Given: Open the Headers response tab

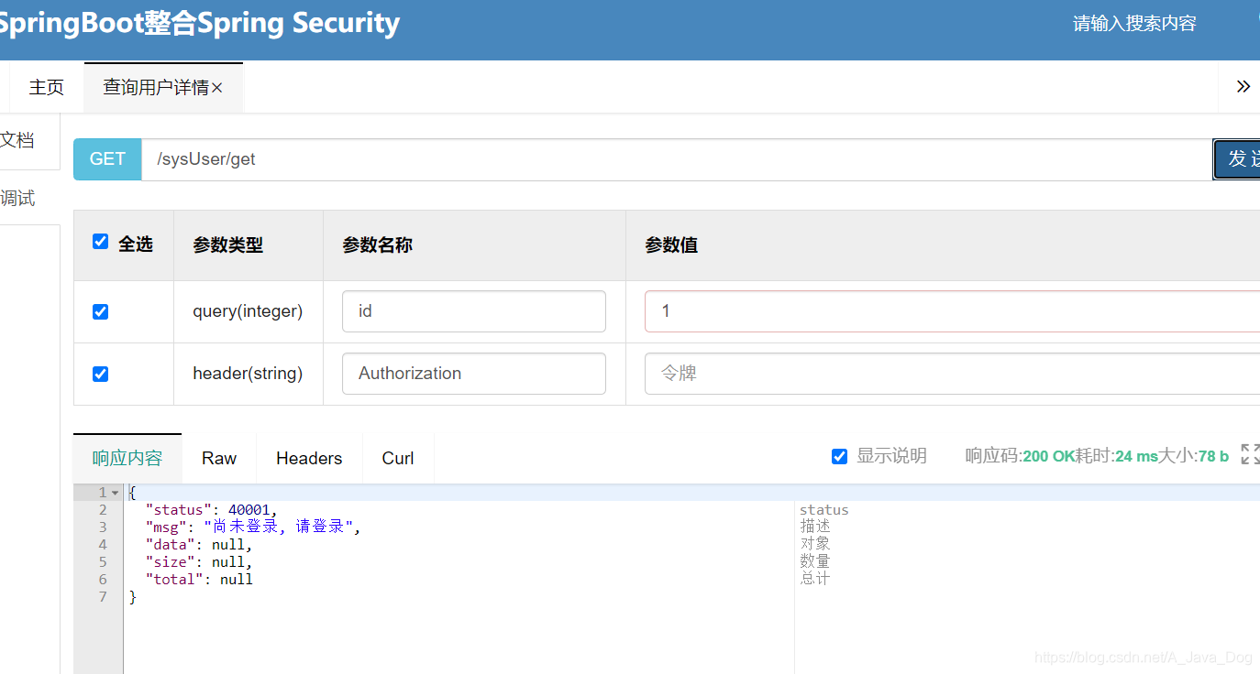Looking at the screenshot, I should (x=309, y=458).
